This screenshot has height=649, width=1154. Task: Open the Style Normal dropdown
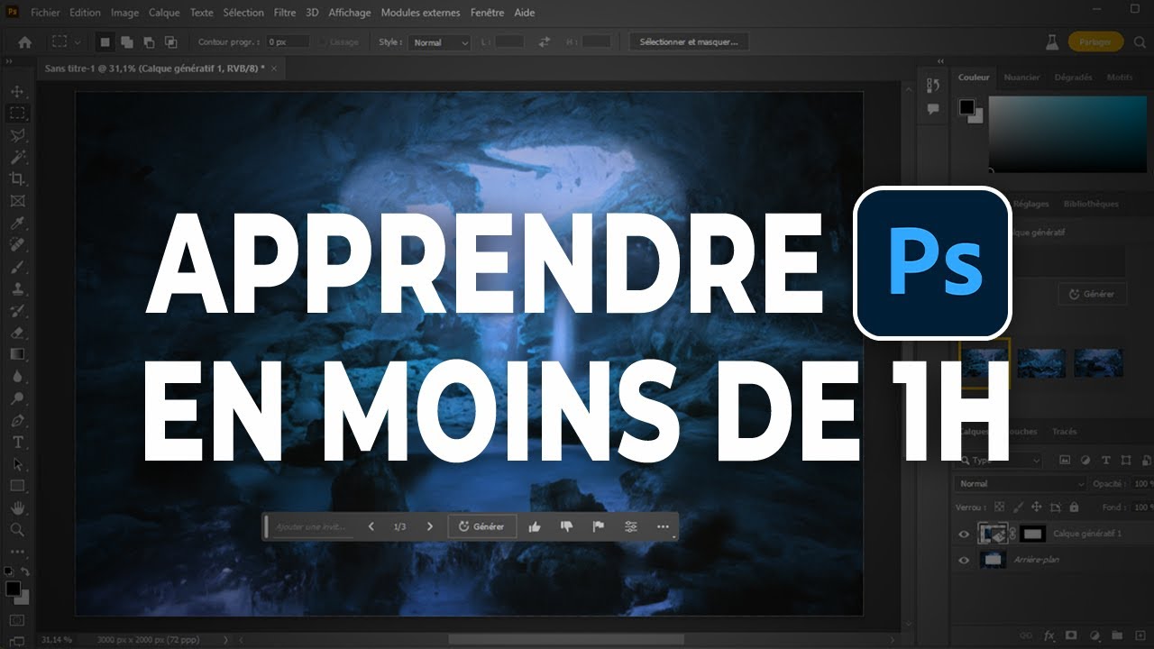pyautogui.click(x=440, y=42)
